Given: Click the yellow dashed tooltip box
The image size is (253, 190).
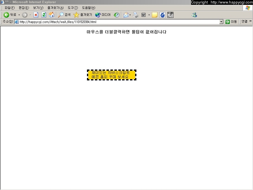Looking at the screenshot, I should pyautogui.click(x=112, y=75).
